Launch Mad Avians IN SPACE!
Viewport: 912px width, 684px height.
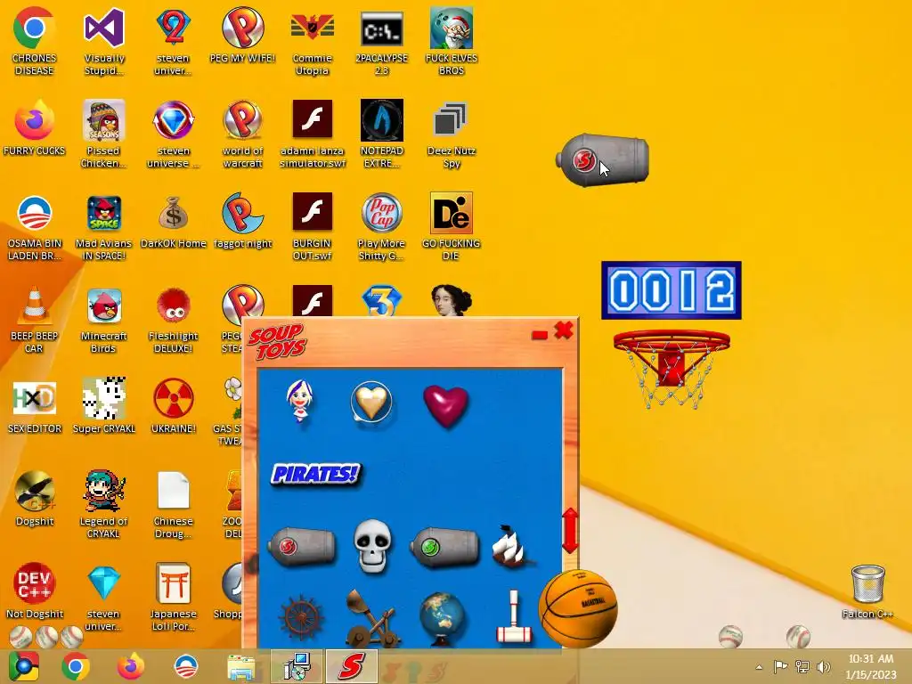tap(103, 227)
